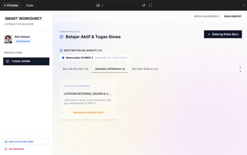Click DASBOR PELAJAR breadcrumb text
The width and height of the screenshot is (247, 155).
70,31
